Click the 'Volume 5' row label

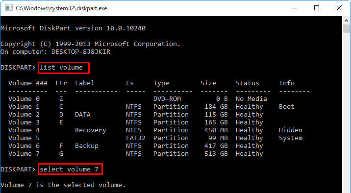point(24,138)
